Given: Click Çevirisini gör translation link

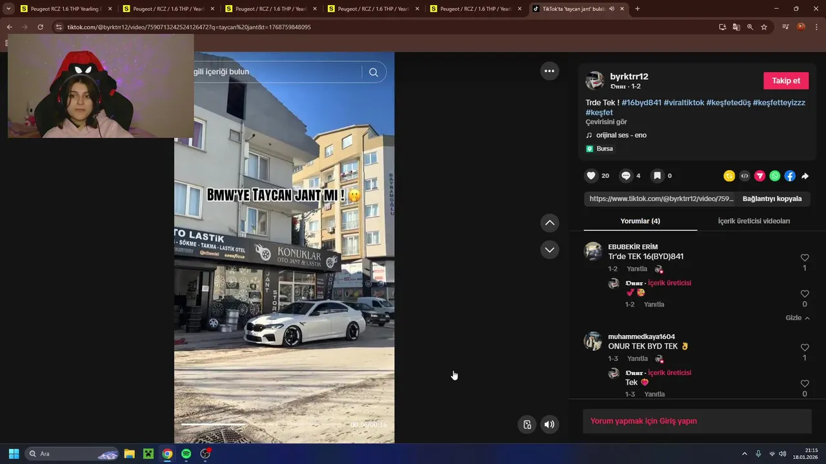Looking at the screenshot, I should [606, 122].
